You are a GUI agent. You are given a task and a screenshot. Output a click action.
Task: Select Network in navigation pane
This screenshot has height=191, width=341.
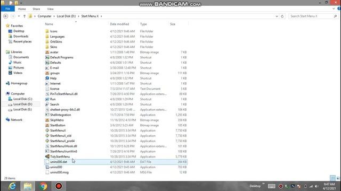(x=17, y=120)
